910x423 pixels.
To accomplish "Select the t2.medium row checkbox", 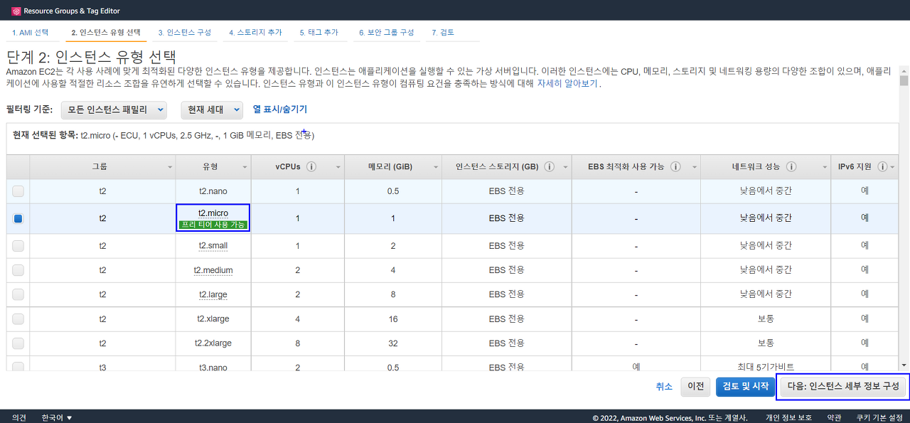I will [x=18, y=270].
